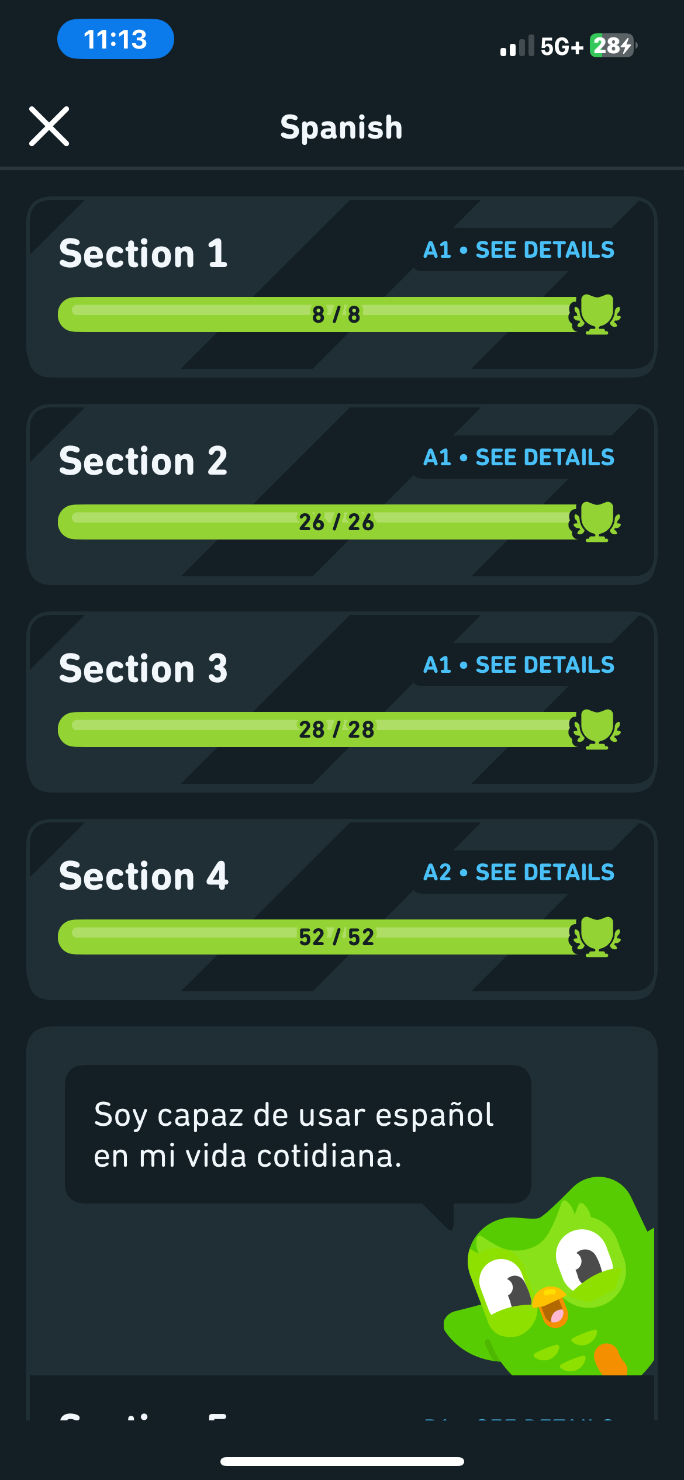Tap the Section 2 trophy icon
Screen dimensions: 684x1480
tap(596, 522)
